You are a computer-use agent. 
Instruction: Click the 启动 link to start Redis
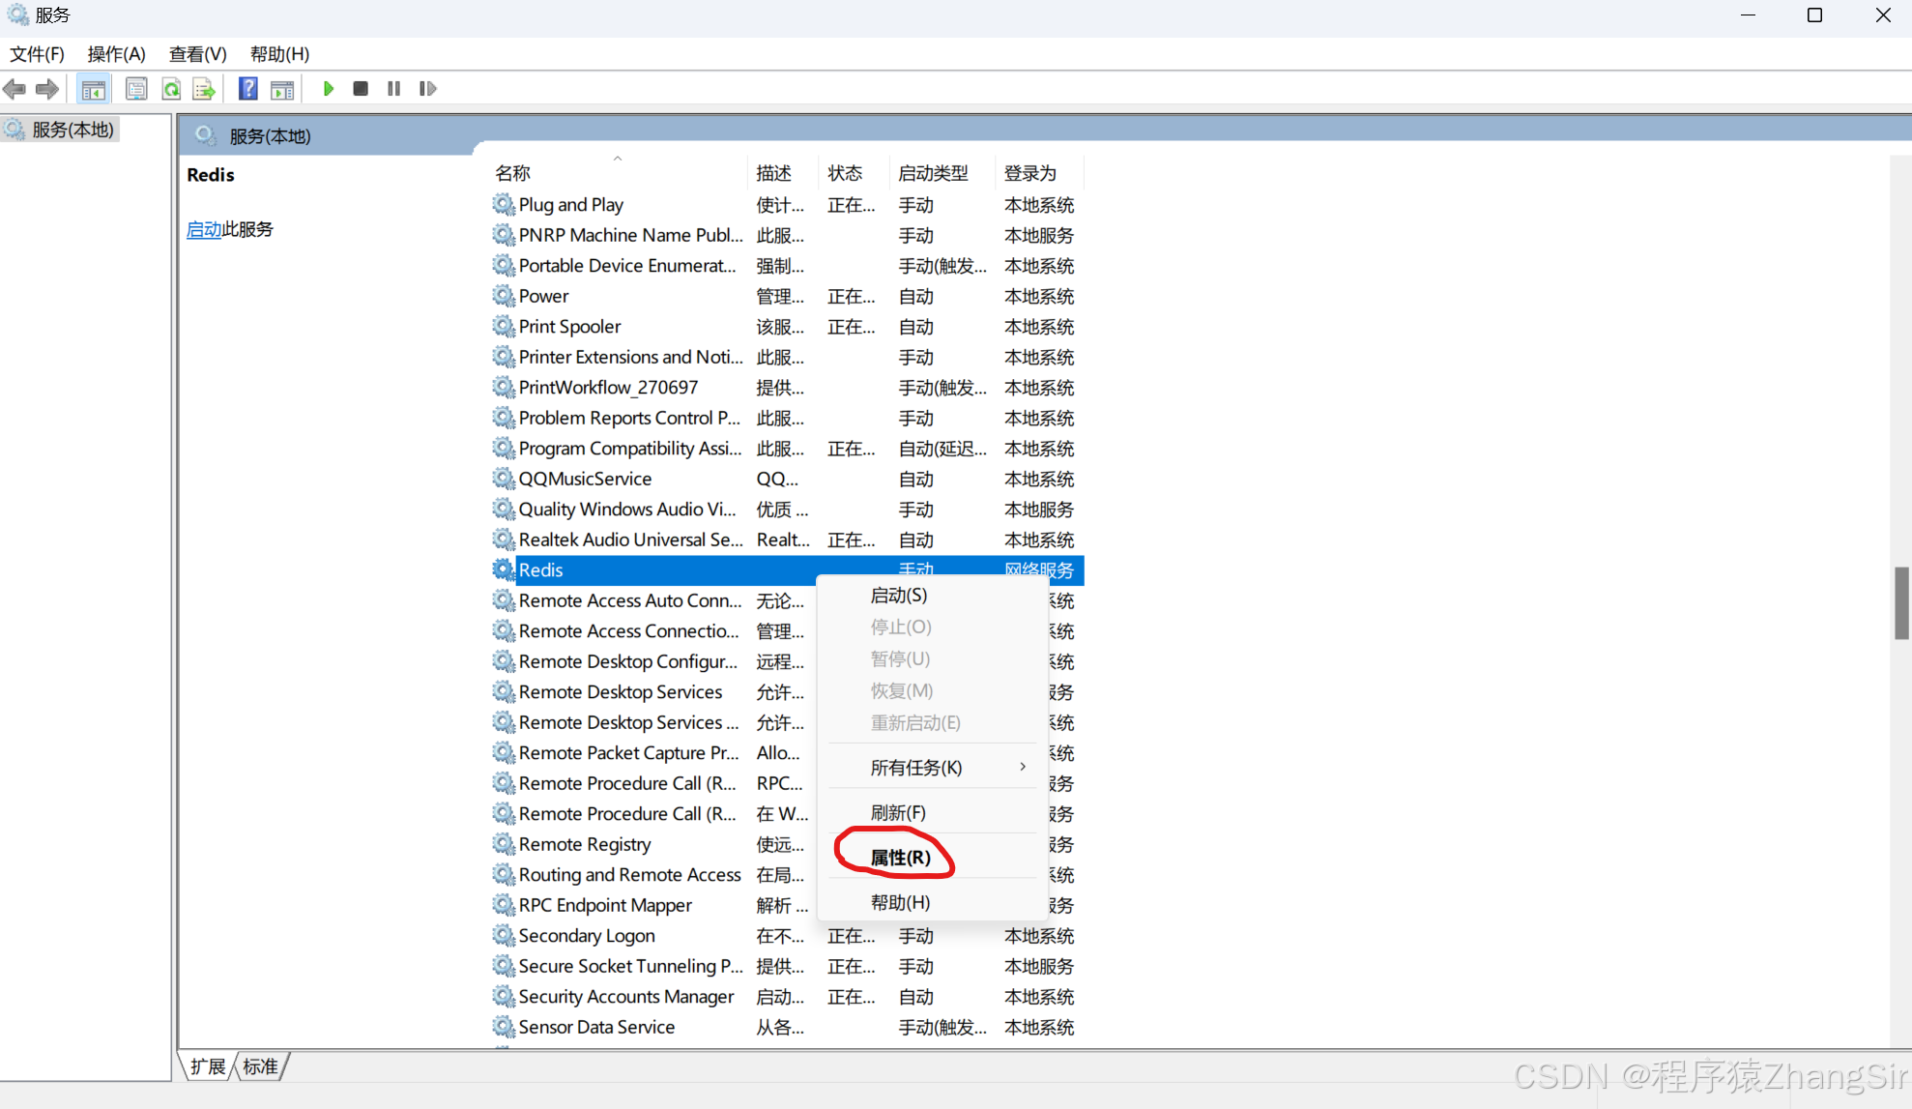(x=203, y=229)
